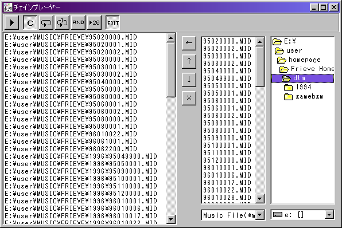This screenshot has height=228, width=342.
Task: Select playlist entry FRIEVE¥95040000.MID
Action: [71, 82]
